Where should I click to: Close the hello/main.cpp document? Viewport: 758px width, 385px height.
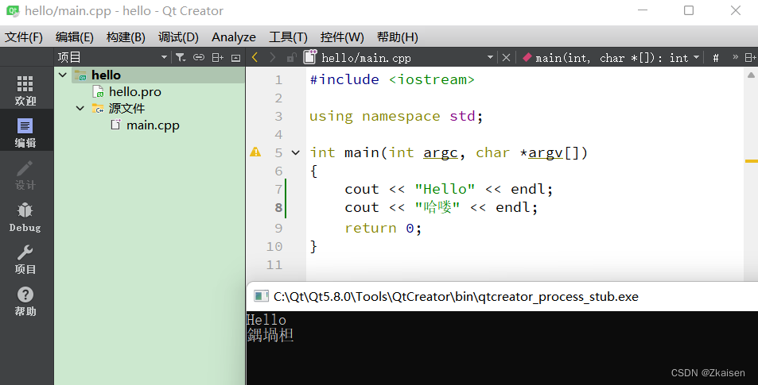506,58
